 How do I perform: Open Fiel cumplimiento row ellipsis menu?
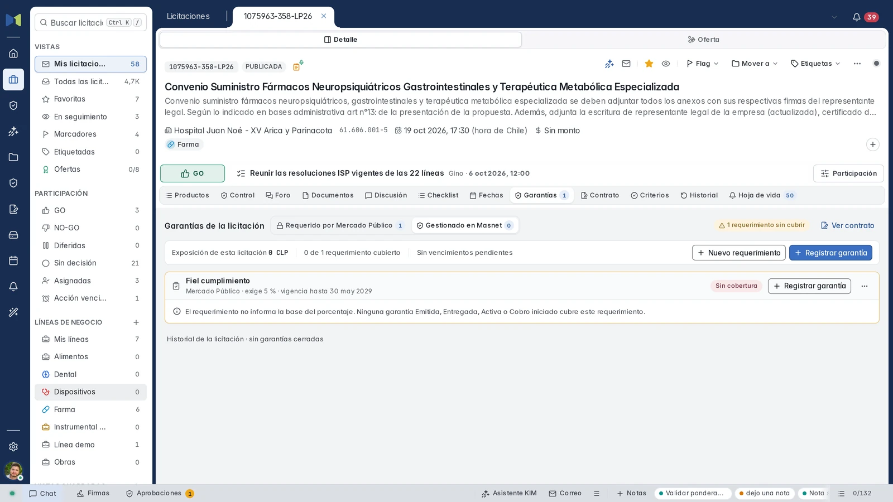coord(865,286)
